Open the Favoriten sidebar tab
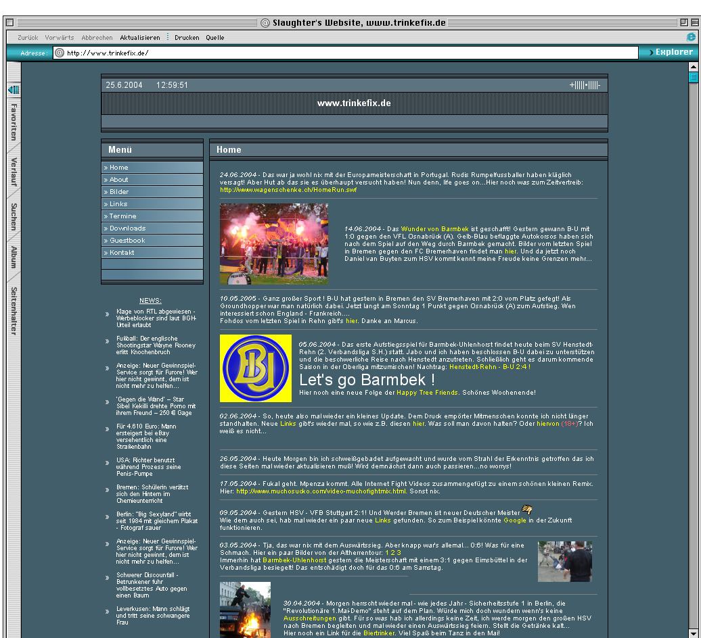 click(14, 122)
